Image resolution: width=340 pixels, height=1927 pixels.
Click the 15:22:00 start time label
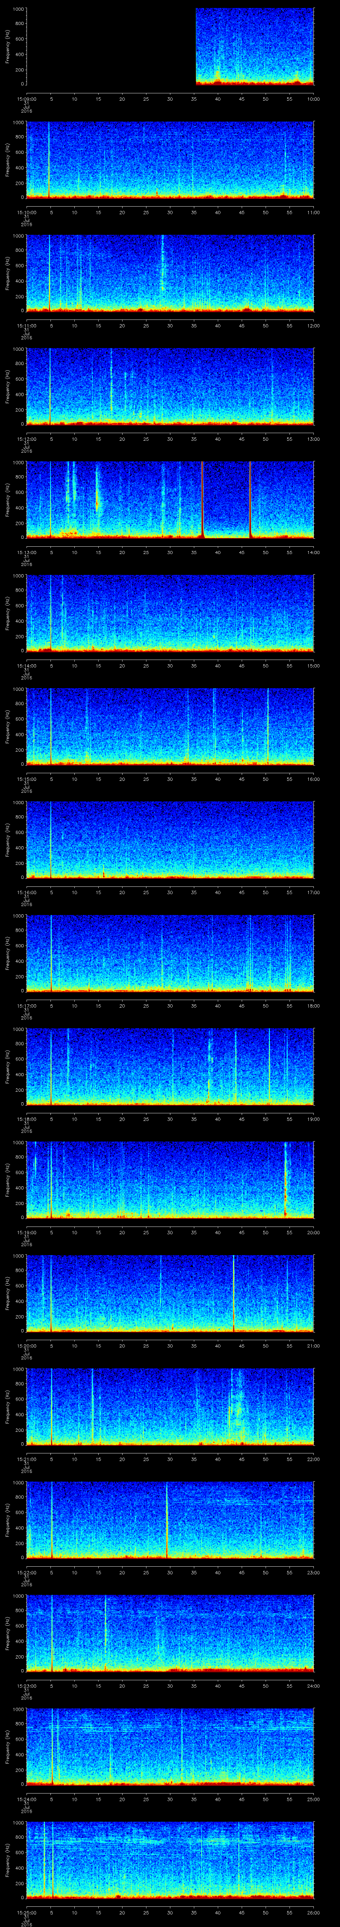[27, 1572]
